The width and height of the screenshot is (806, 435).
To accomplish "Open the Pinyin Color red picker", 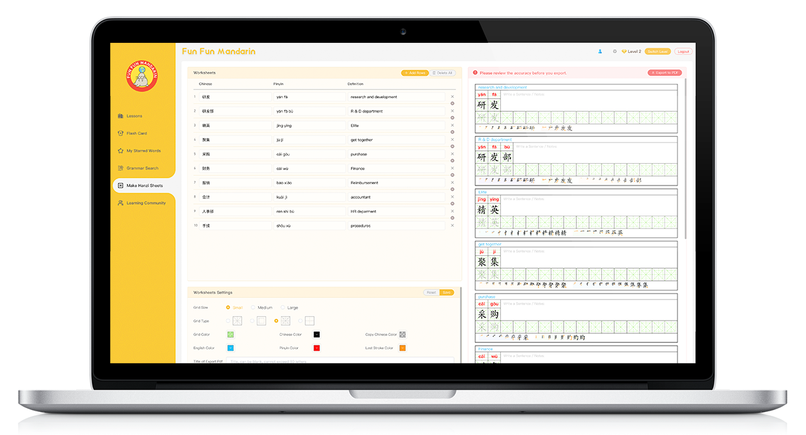I will tap(317, 348).
